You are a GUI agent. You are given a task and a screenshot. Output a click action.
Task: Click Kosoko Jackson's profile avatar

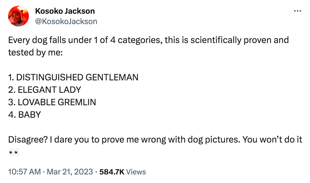coord(18,16)
